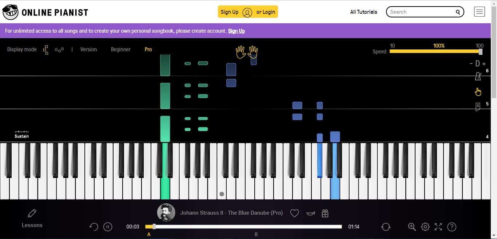The width and height of the screenshot is (497, 239).
Task: Click the gift box icon
Action: pyautogui.click(x=325, y=213)
